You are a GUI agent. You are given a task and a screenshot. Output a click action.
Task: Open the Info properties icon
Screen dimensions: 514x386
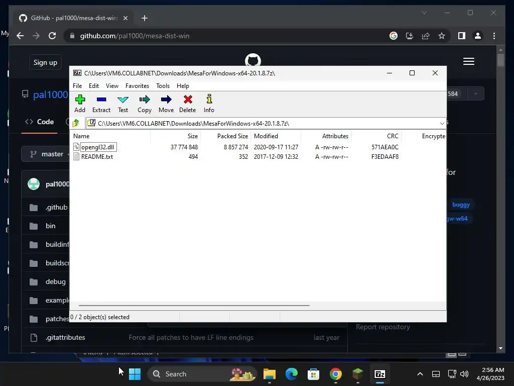tap(209, 104)
